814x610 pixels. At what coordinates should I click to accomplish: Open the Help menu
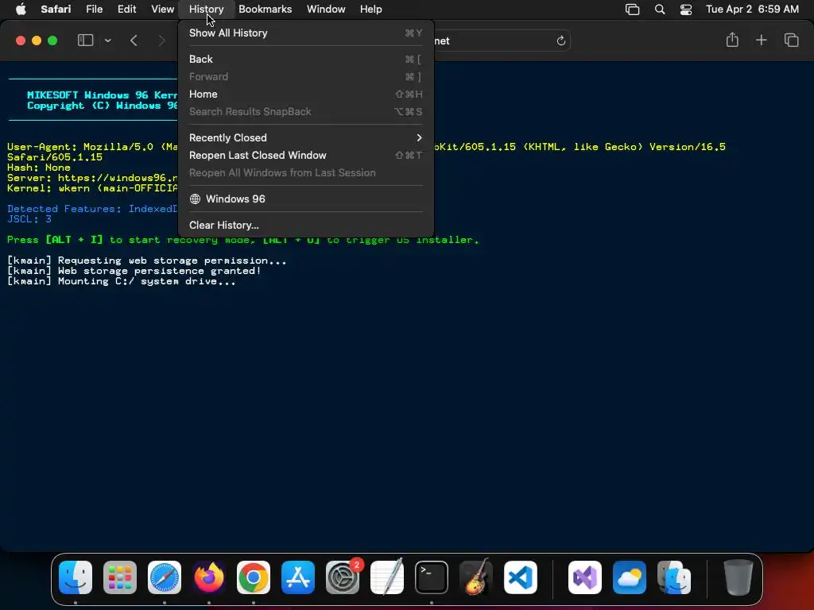(x=370, y=10)
